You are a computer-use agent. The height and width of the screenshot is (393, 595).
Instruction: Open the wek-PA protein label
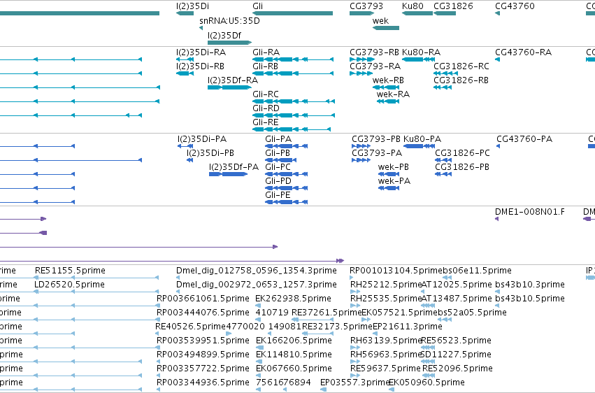click(394, 181)
